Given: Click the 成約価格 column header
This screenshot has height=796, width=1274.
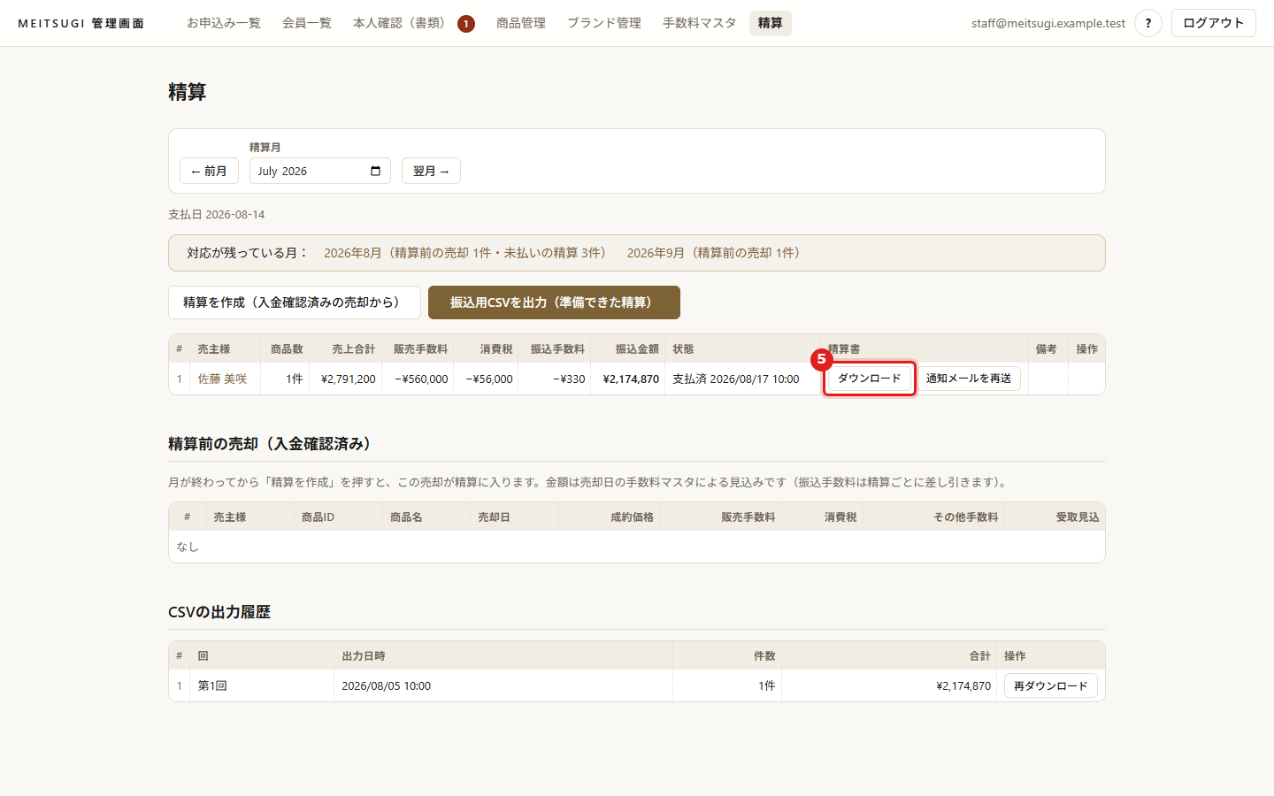Looking at the screenshot, I should click(x=632, y=517).
